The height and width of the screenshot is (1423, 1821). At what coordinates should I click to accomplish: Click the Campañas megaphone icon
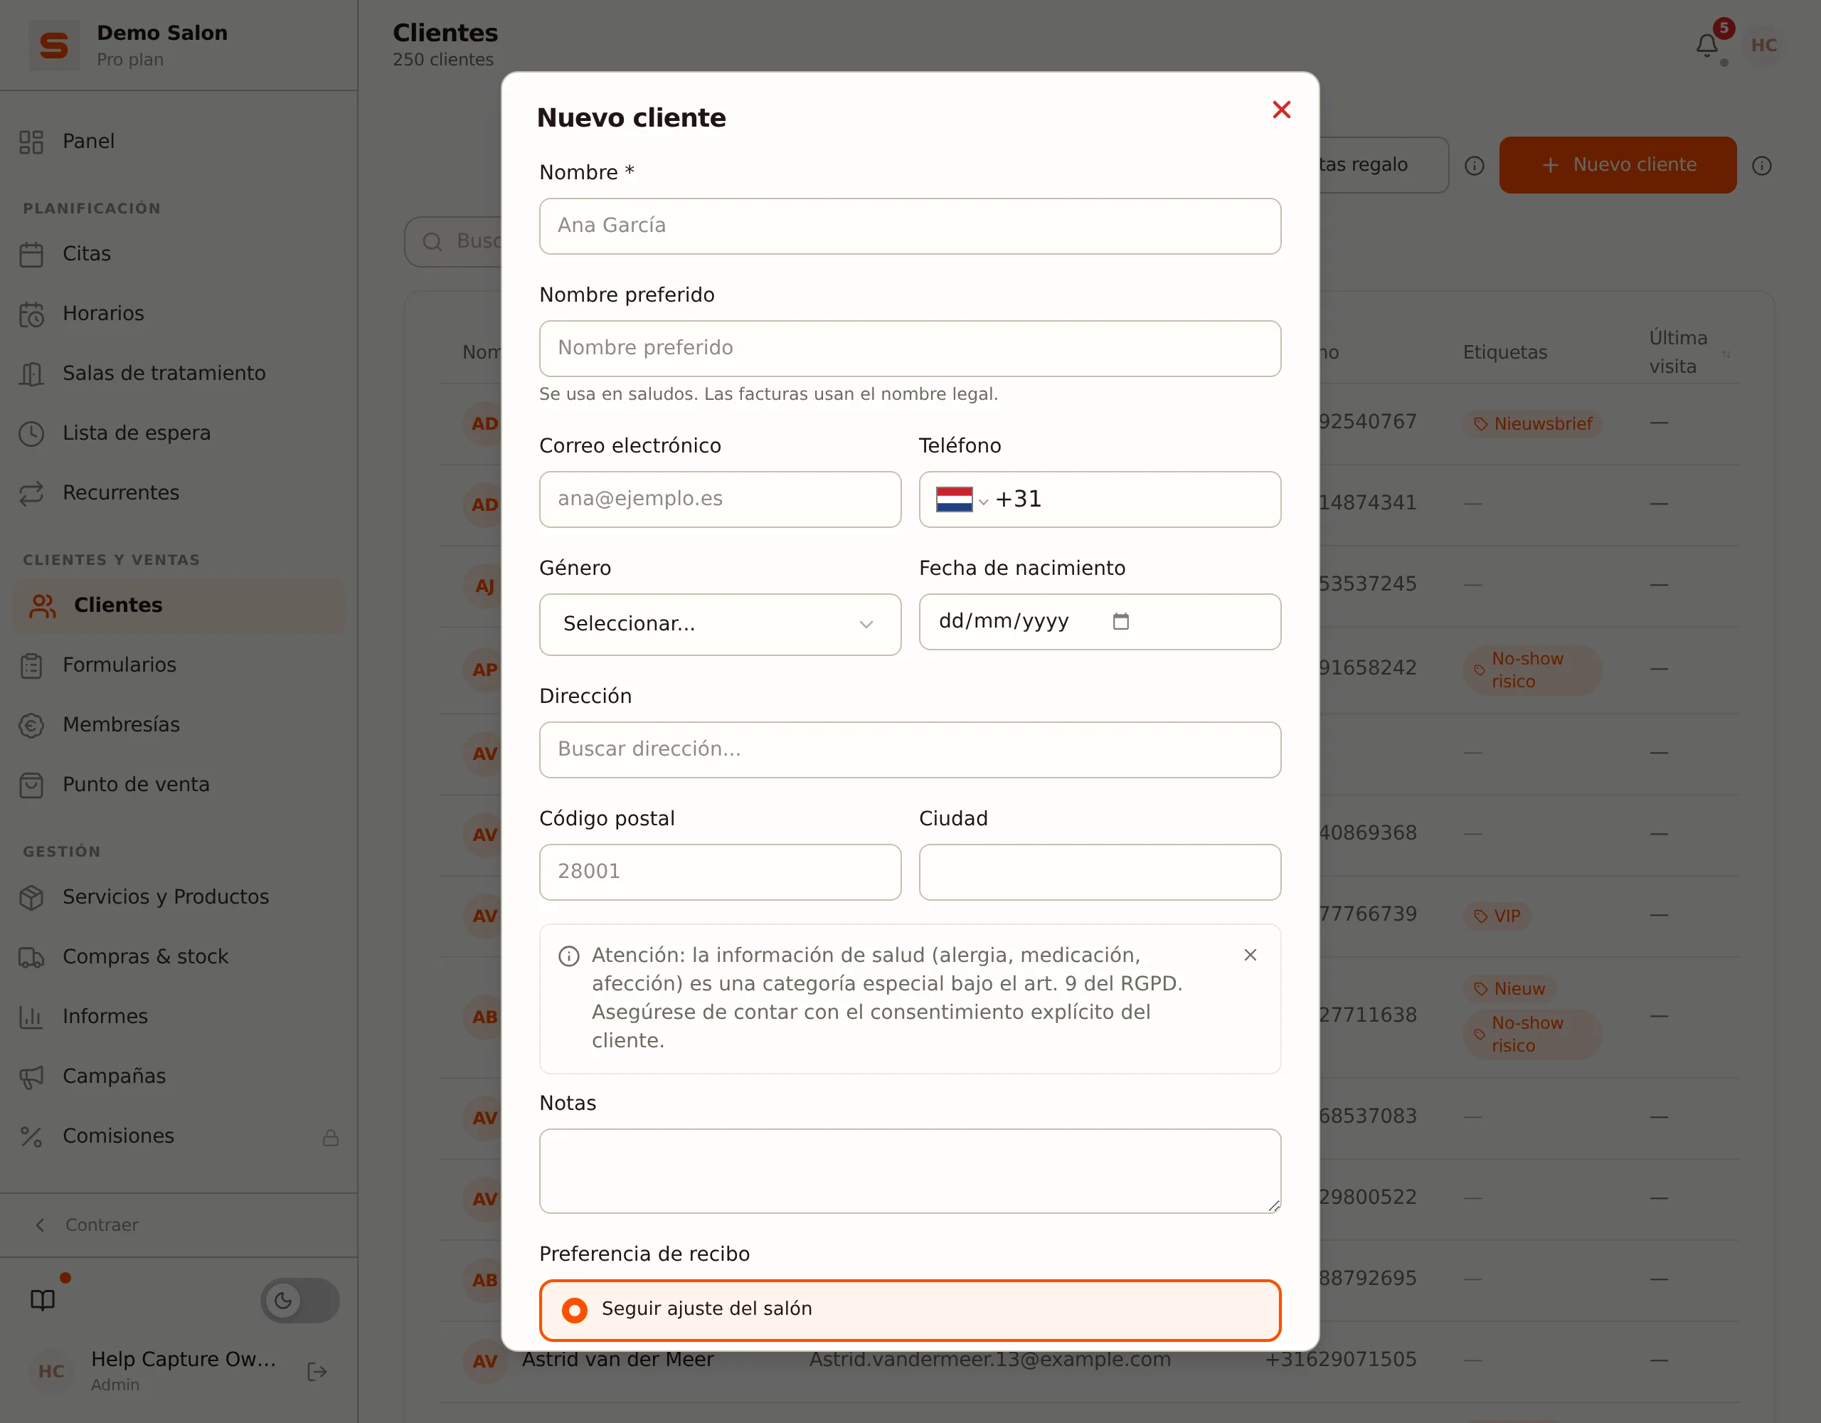tap(32, 1076)
